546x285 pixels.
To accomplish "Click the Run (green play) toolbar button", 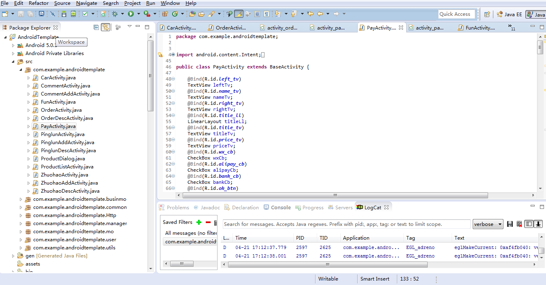I will [x=131, y=14].
